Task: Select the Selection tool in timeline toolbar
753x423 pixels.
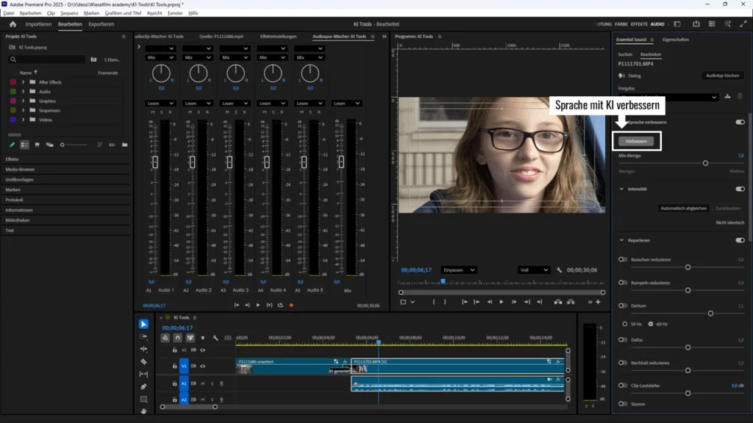Action: coord(143,324)
